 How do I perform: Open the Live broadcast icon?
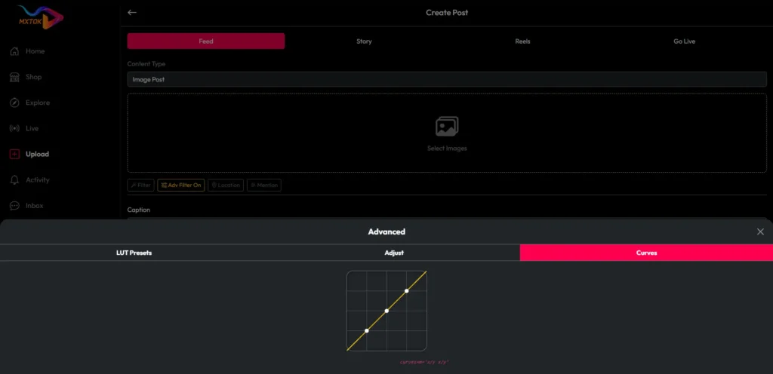[x=15, y=128]
